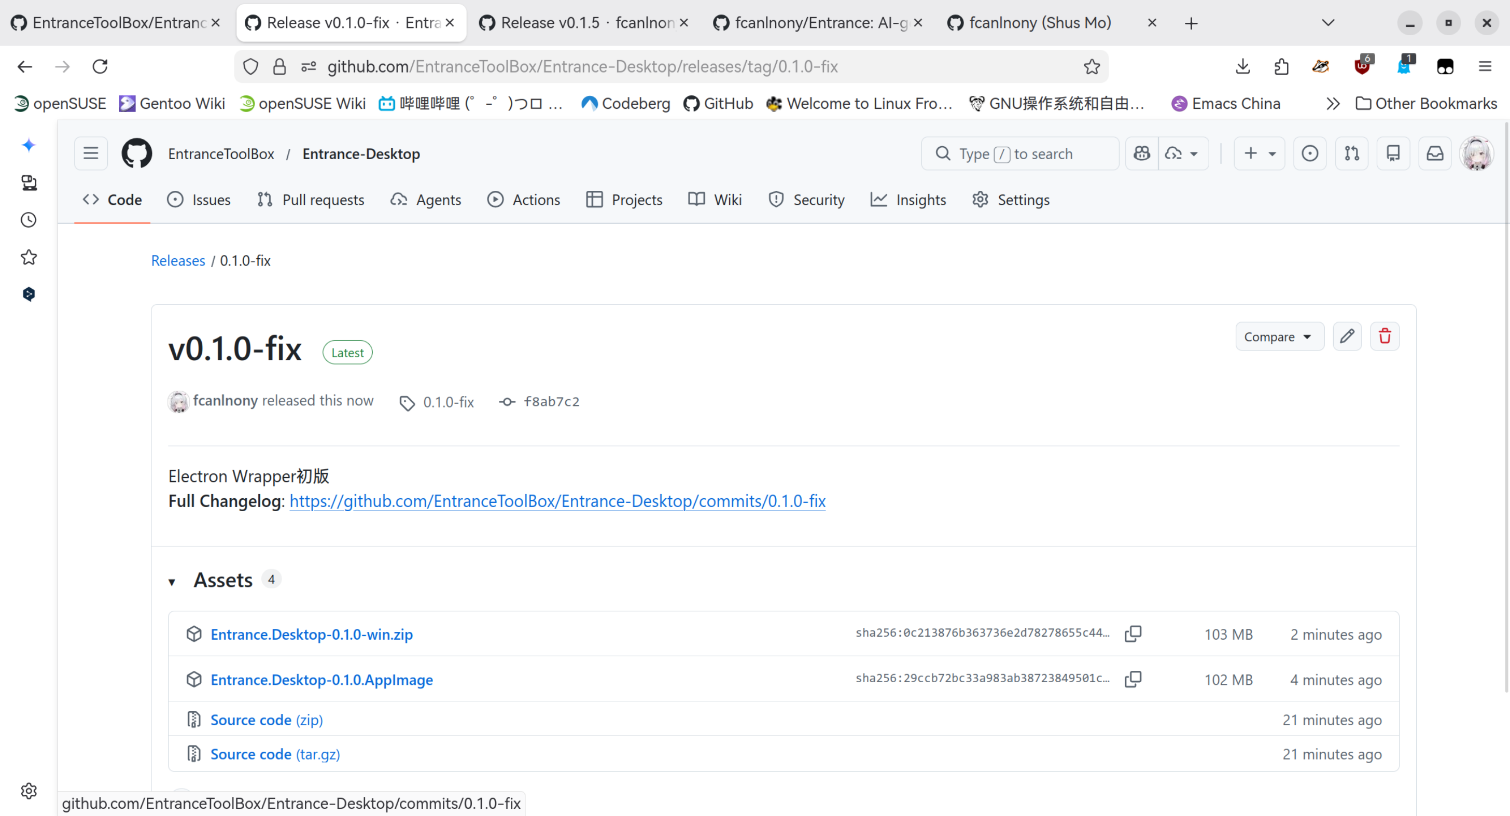This screenshot has width=1510, height=816.
Task: Open the Entrance-Desktop repository link
Action: (x=361, y=153)
